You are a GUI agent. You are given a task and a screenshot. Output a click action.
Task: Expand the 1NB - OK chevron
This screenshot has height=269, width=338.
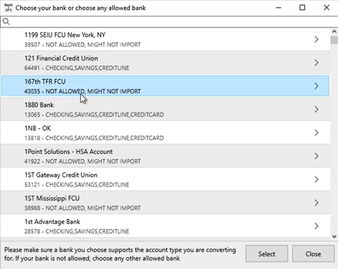point(316,133)
